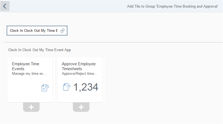Select the Approve Employee Timesheets tile
The image size is (223, 124).
(x=80, y=80)
